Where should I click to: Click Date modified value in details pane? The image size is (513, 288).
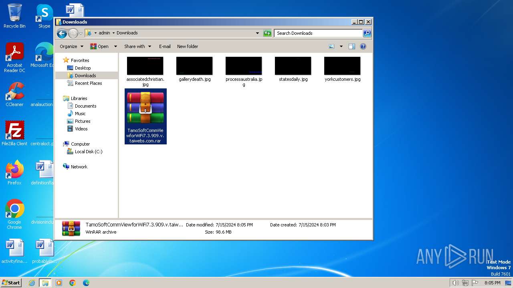(x=234, y=225)
